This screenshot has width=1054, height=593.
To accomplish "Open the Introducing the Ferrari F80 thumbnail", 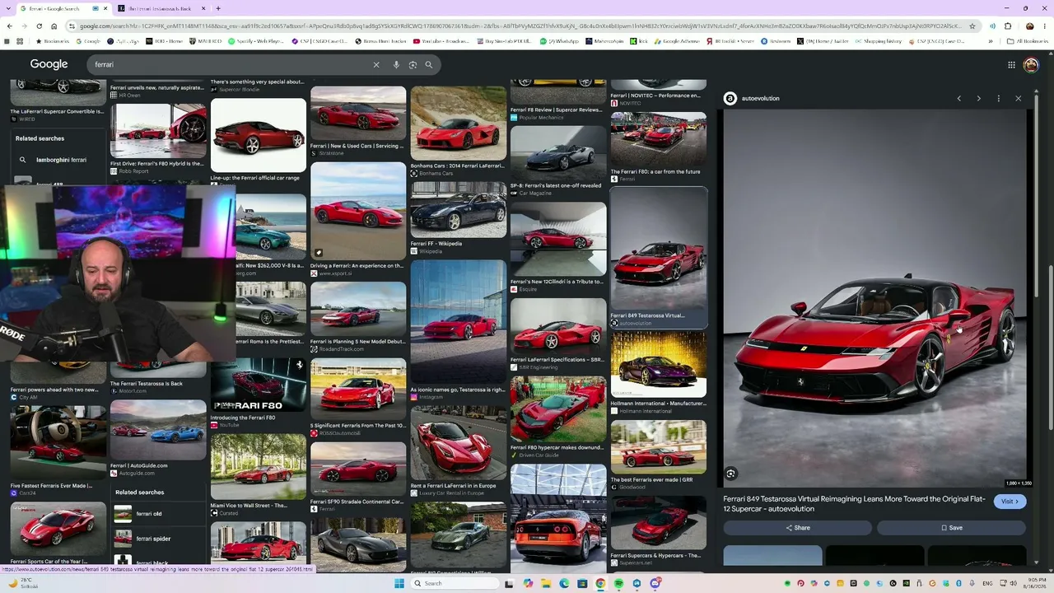I will pos(258,385).
